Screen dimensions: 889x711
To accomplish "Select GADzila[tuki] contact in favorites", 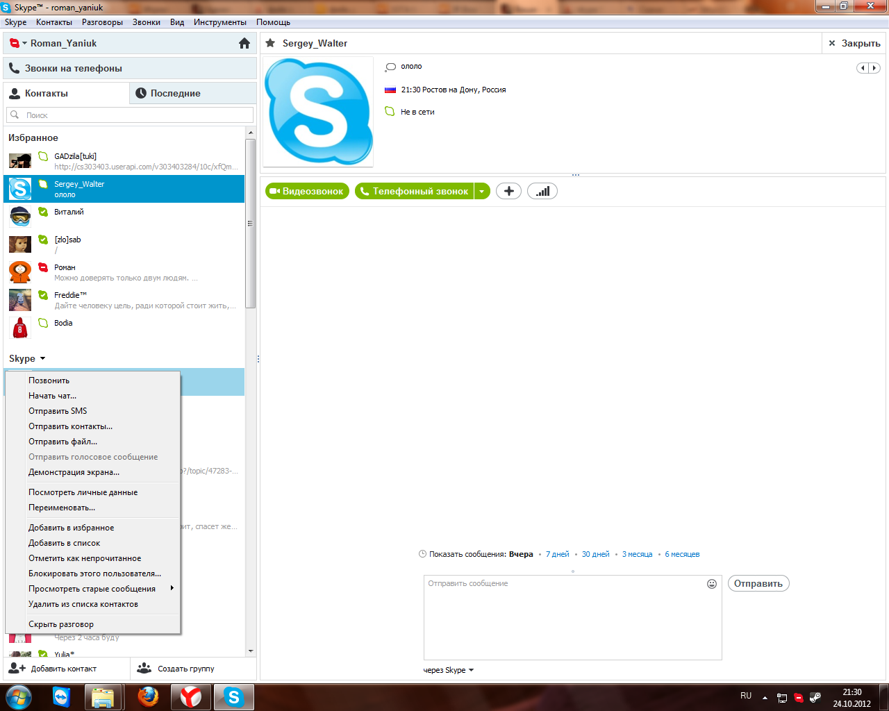I will coord(124,161).
